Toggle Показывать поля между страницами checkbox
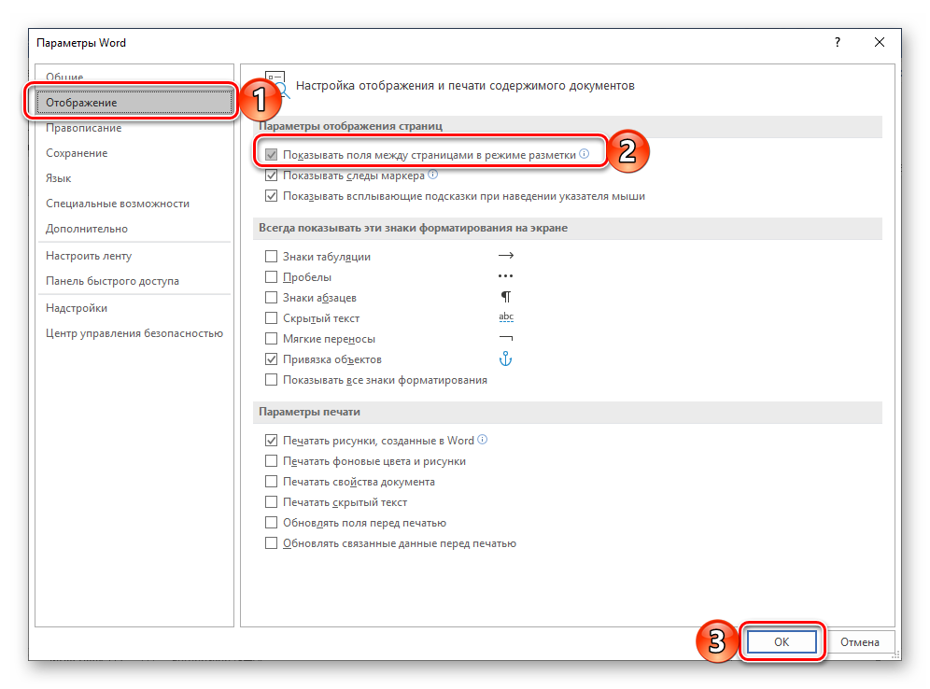Viewport: 930px width, 689px height. tap(271, 155)
